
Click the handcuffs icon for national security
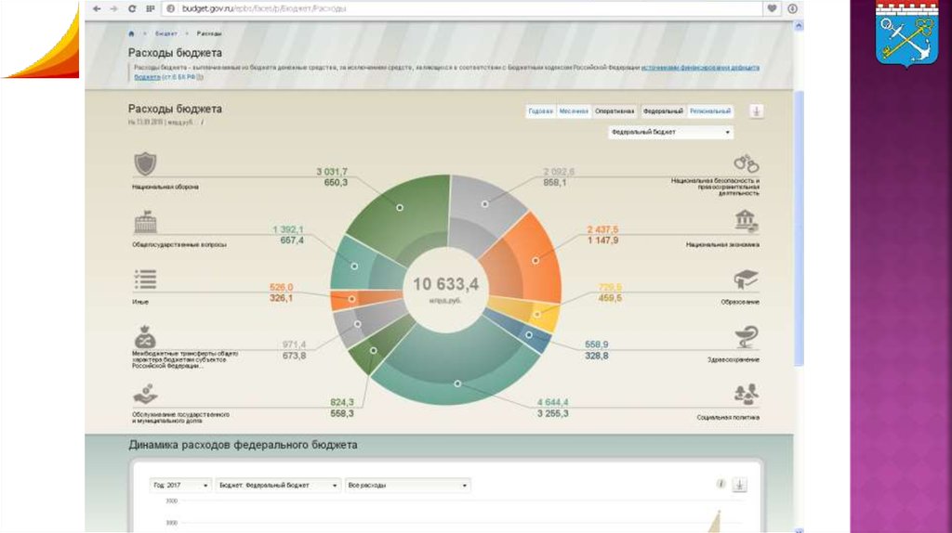tap(746, 163)
